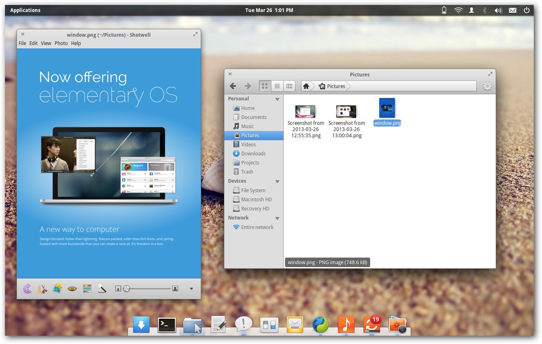The width and height of the screenshot is (542, 344).
Task: Open the Adjust color tool in Shotwell
Action: click(x=87, y=289)
